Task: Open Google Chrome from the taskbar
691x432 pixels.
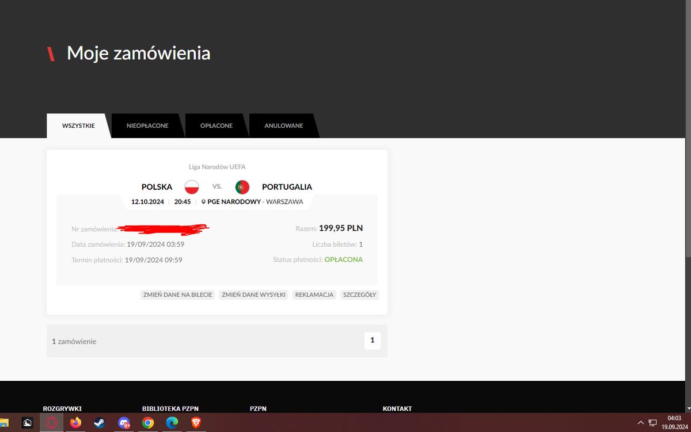Action: [x=148, y=423]
